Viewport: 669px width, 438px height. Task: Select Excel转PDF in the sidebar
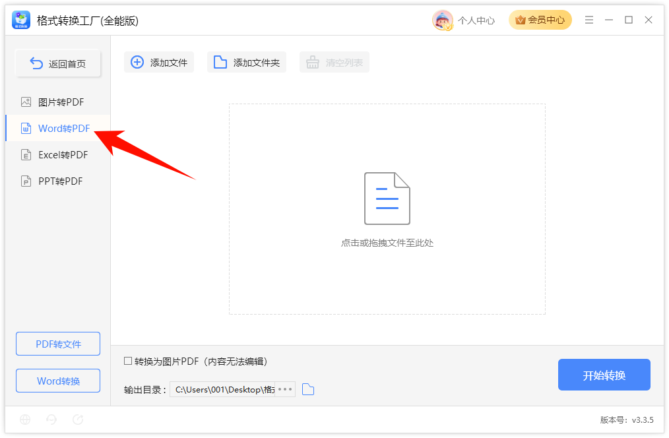57,155
